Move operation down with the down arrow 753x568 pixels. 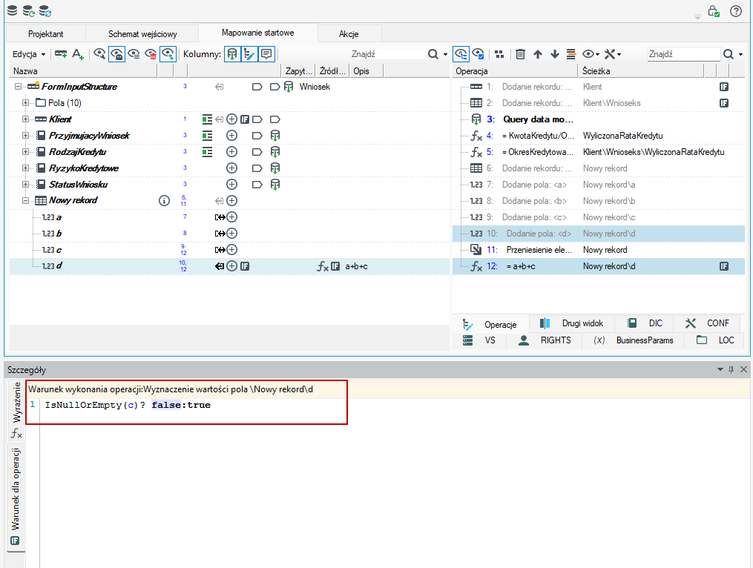coord(555,54)
